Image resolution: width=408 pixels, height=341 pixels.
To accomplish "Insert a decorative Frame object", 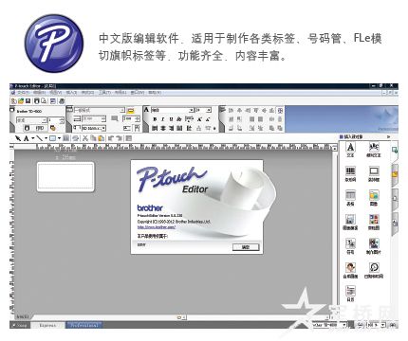I will coord(374,173).
